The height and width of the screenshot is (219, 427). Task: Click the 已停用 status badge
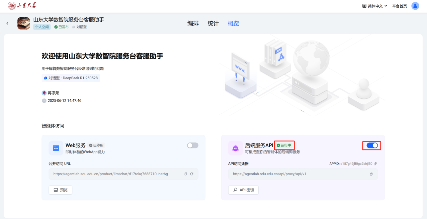pos(96,145)
